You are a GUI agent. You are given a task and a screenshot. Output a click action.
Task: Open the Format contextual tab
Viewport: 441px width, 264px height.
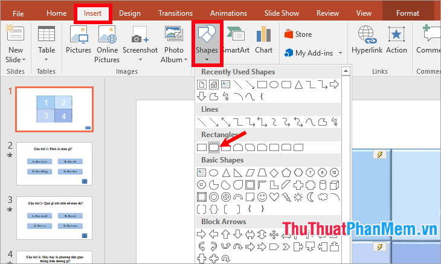tap(408, 13)
